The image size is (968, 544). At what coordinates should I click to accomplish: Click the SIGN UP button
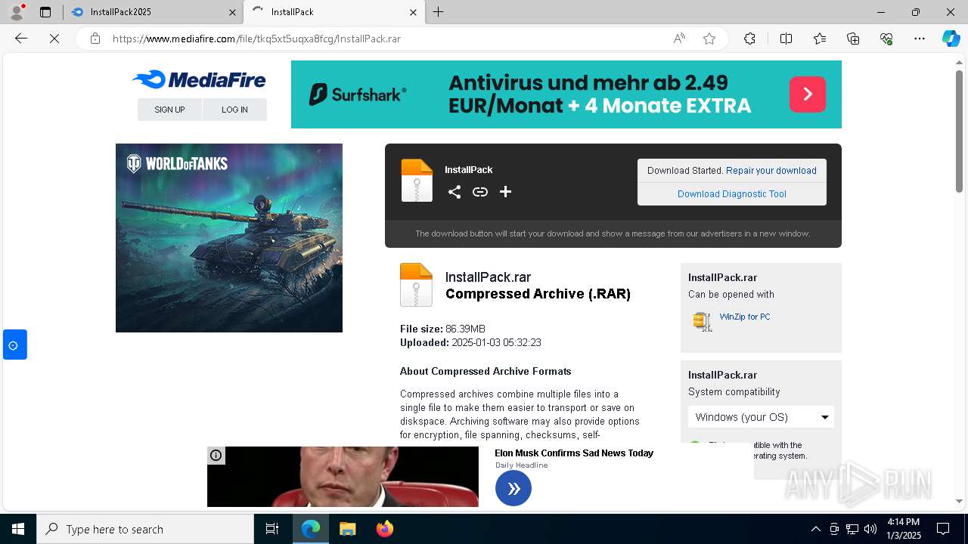(x=169, y=110)
